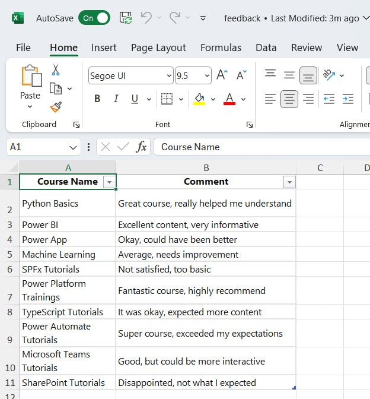
Task: Toggle the AutoSave switch off
Action: click(94, 18)
